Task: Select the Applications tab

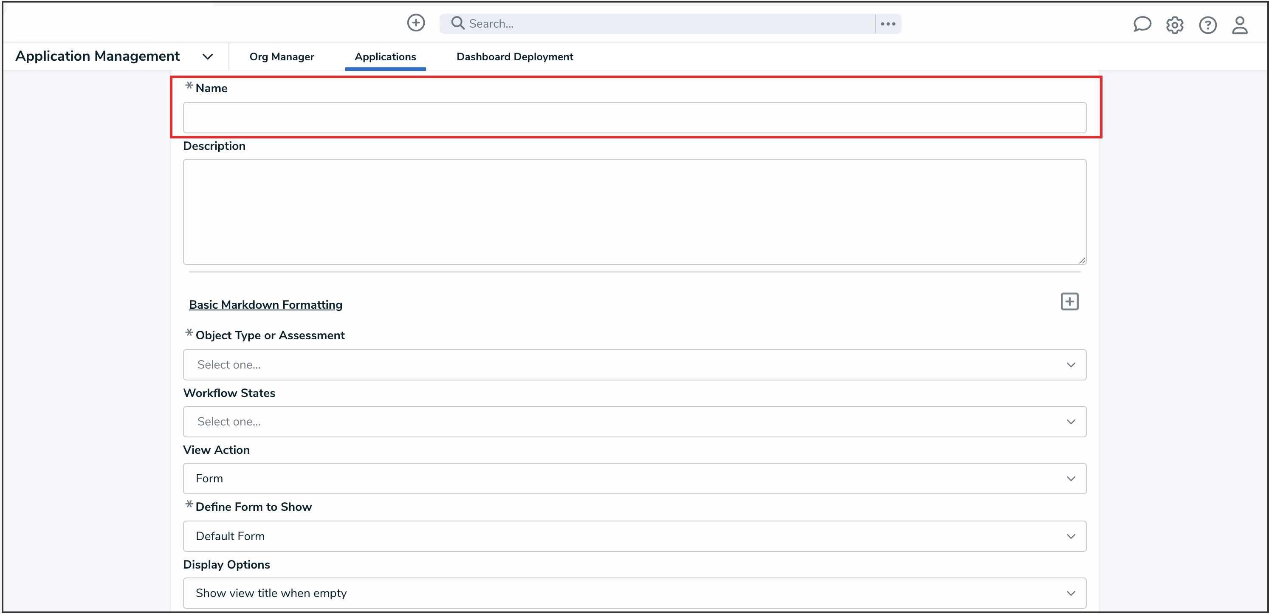Action: coord(385,56)
